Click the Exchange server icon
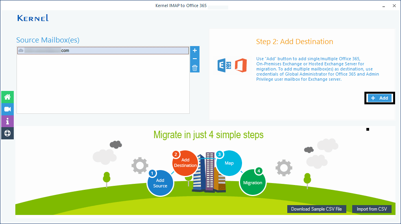The image size is (401, 224). [224, 65]
